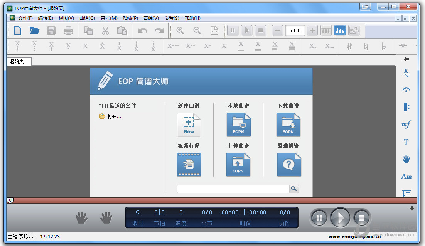Click the start page search field
The height and width of the screenshot is (246, 425).
tap(233, 189)
